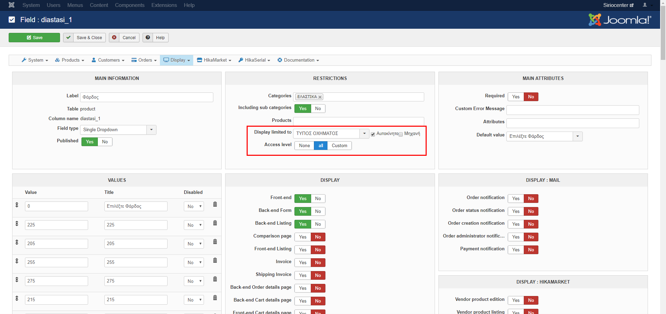Click the Products restriction input field
The image size is (666, 314).
(359, 122)
